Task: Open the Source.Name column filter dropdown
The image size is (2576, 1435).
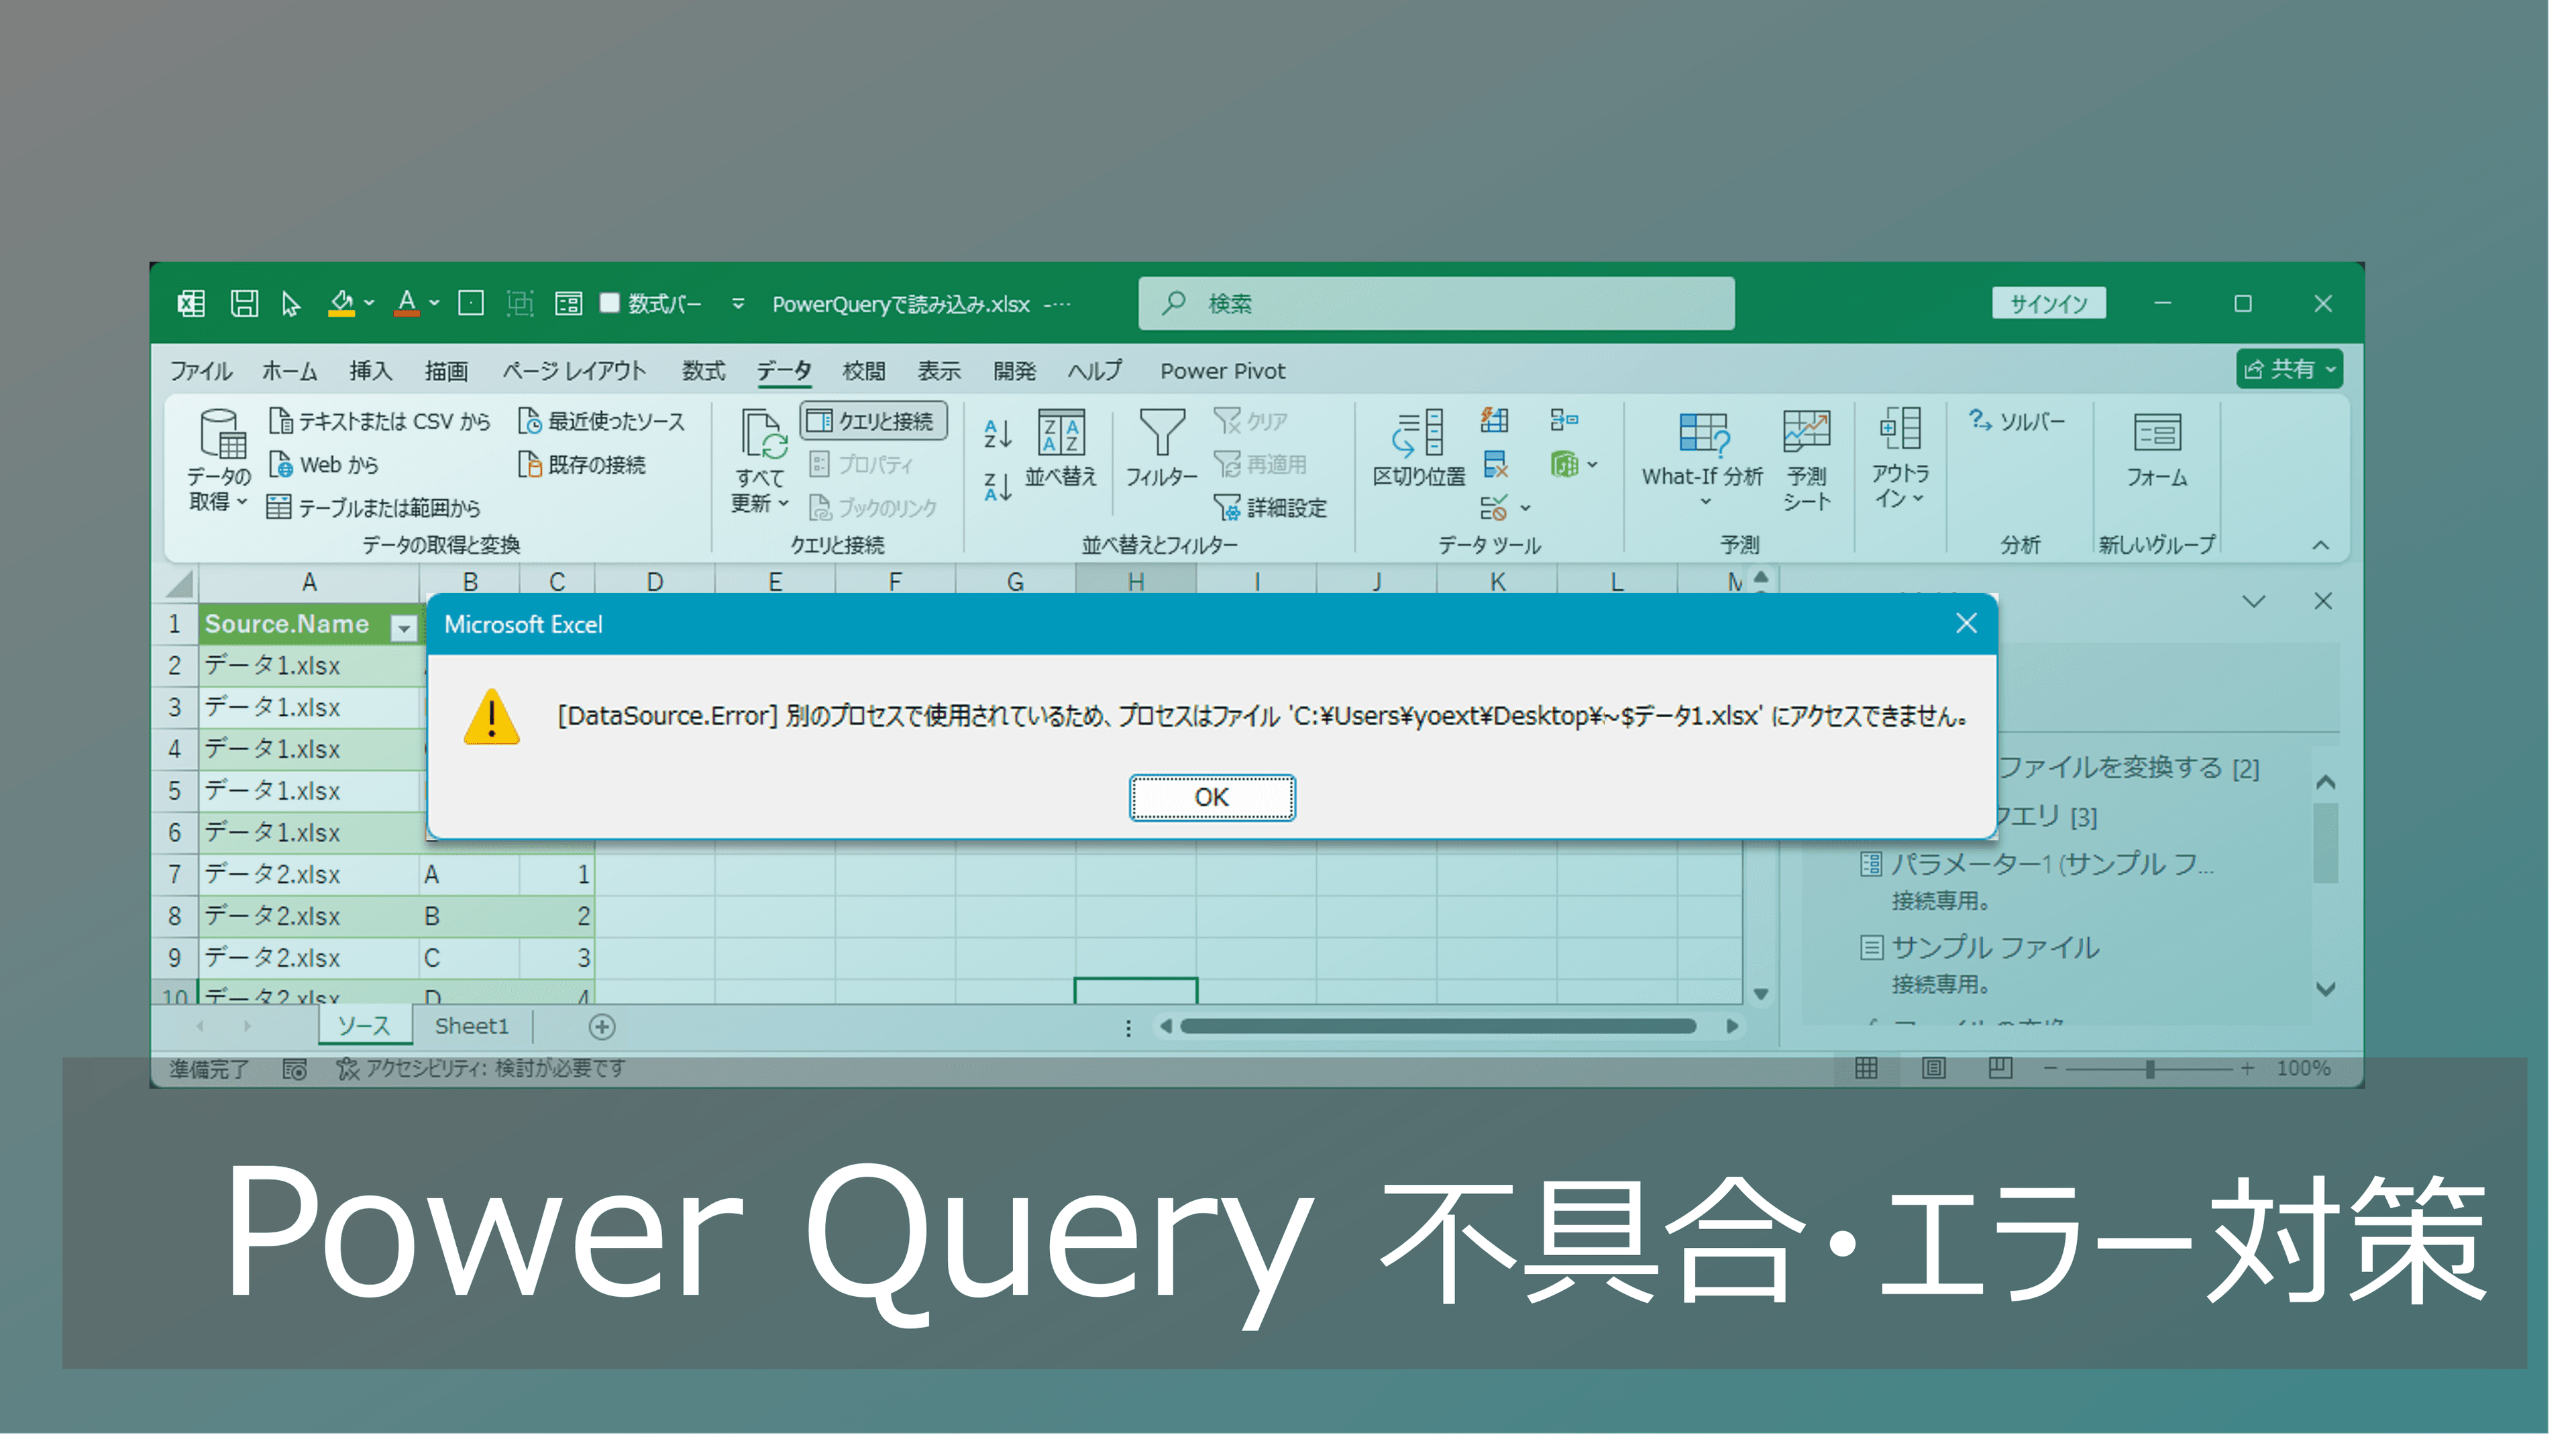Action: point(404,628)
